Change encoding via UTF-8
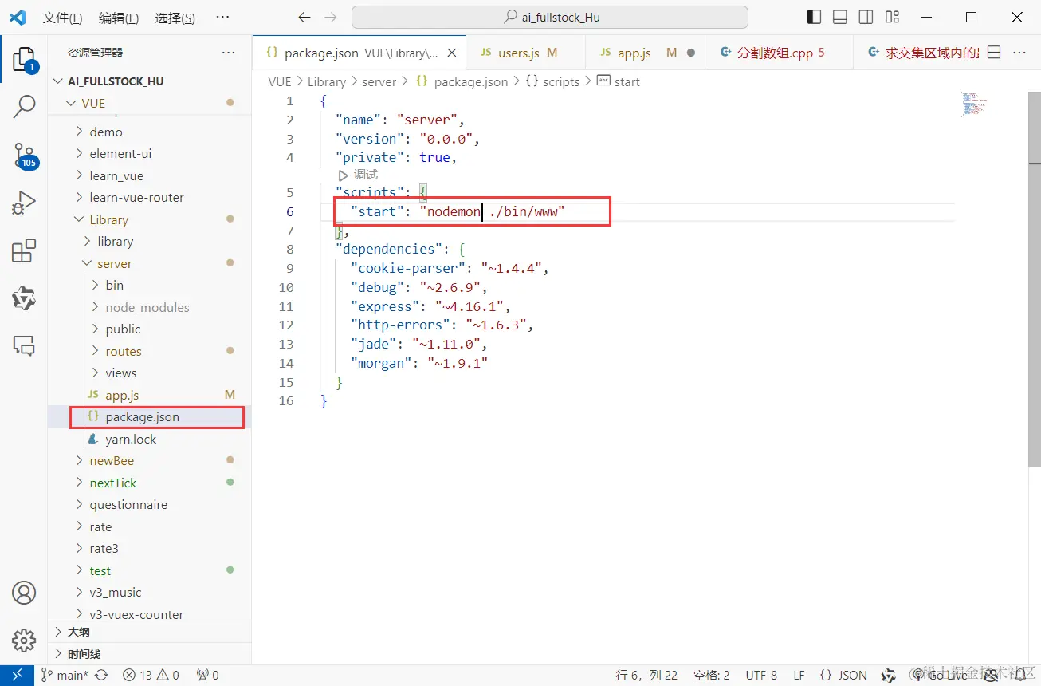The image size is (1041, 686). (761, 675)
